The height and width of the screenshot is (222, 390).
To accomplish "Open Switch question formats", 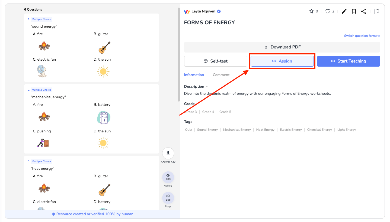I will [x=362, y=35].
